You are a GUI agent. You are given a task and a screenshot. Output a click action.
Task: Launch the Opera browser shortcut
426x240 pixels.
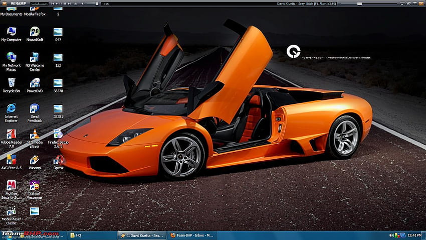(58, 162)
